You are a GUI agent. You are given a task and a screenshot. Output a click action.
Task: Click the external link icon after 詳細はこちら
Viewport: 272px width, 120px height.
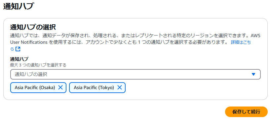tap(18, 49)
